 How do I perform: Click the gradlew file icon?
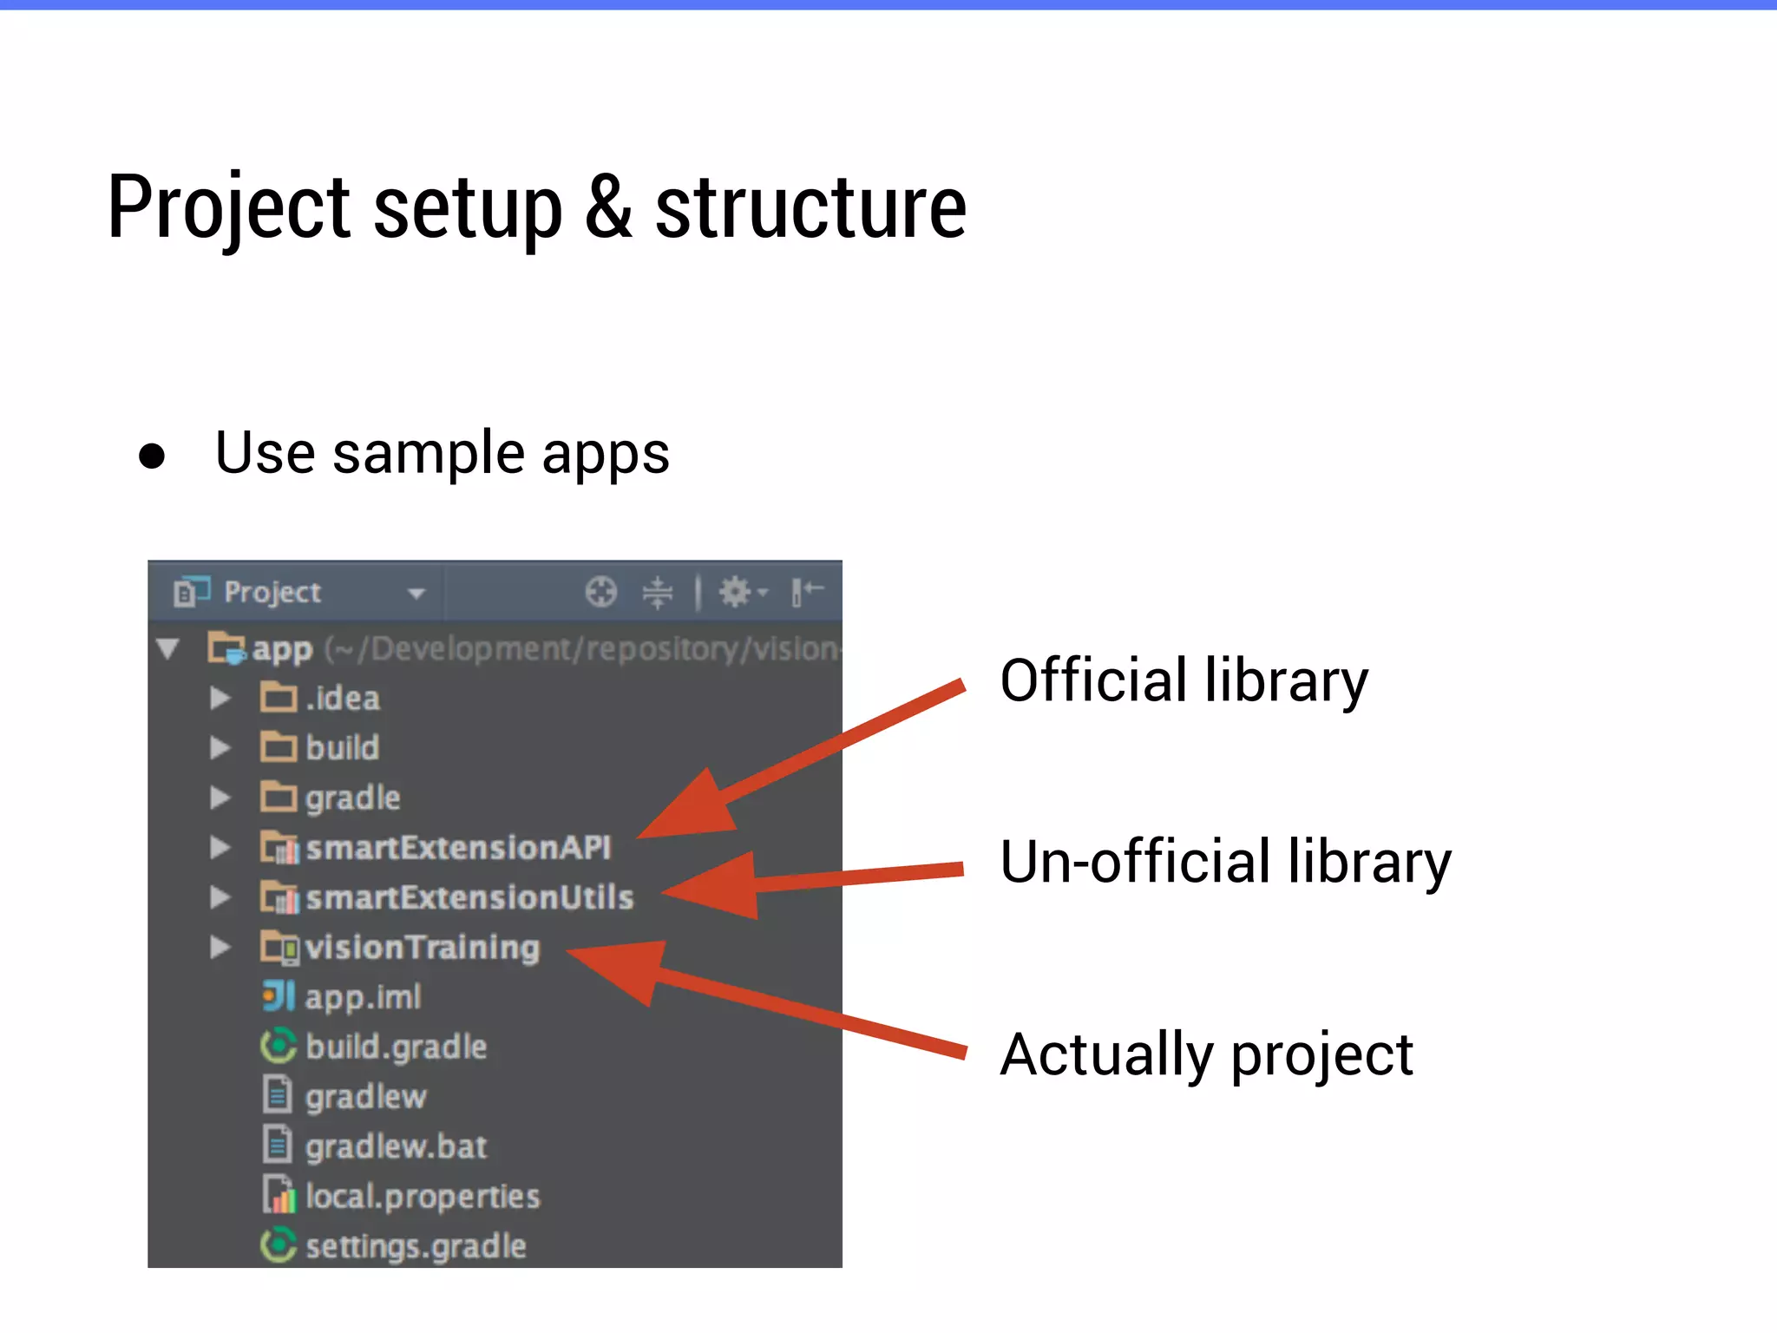(278, 1095)
